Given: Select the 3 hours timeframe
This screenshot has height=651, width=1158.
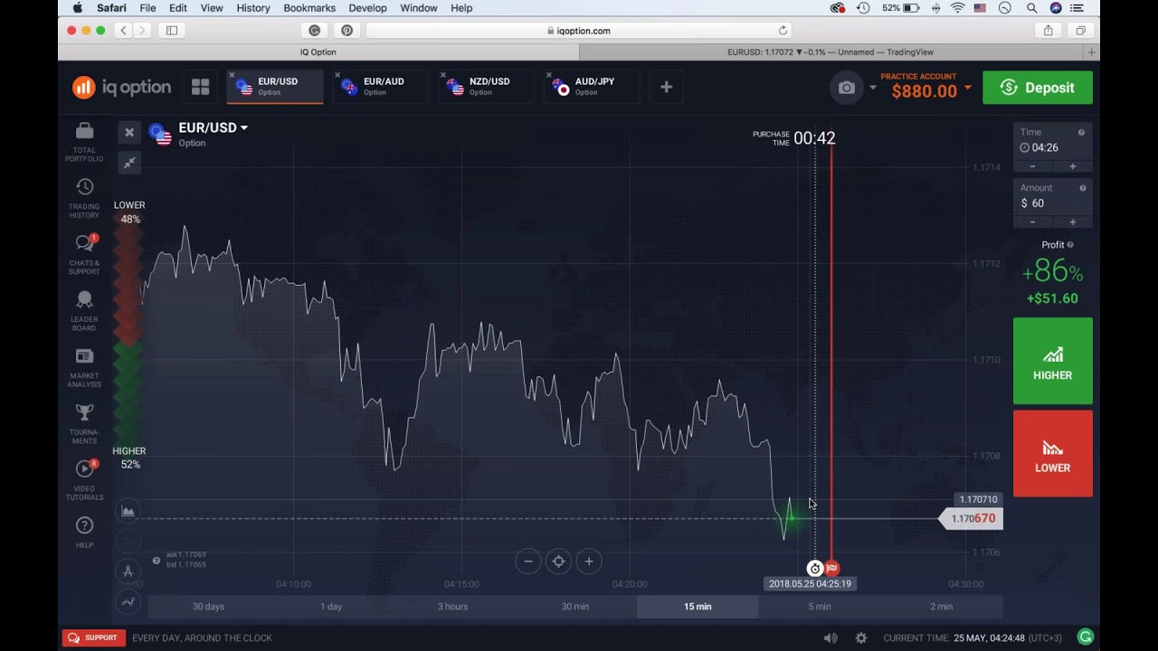Looking at the screenshot, I should (x=453, y=607).
